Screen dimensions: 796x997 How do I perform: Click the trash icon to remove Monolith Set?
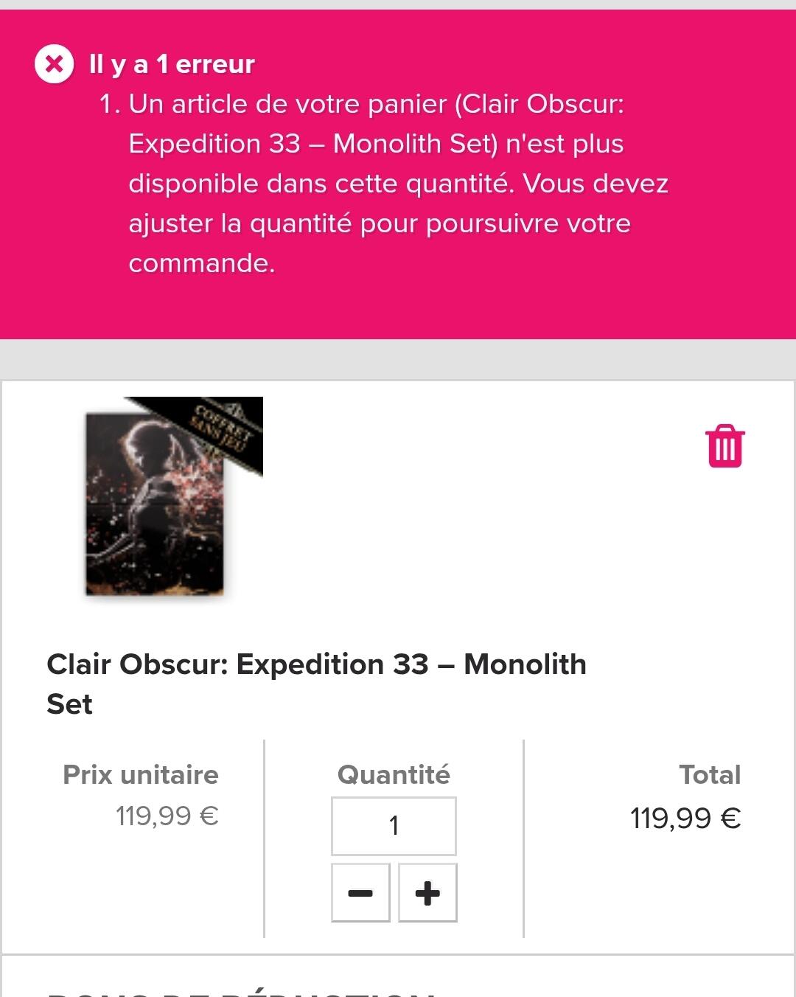[x=725, y=446]
